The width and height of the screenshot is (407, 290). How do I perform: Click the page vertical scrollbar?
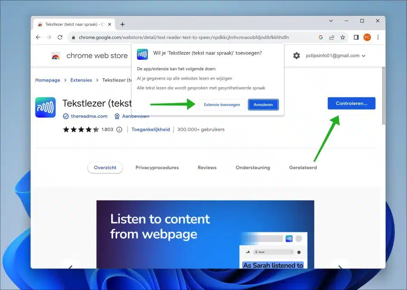point(383,96)
